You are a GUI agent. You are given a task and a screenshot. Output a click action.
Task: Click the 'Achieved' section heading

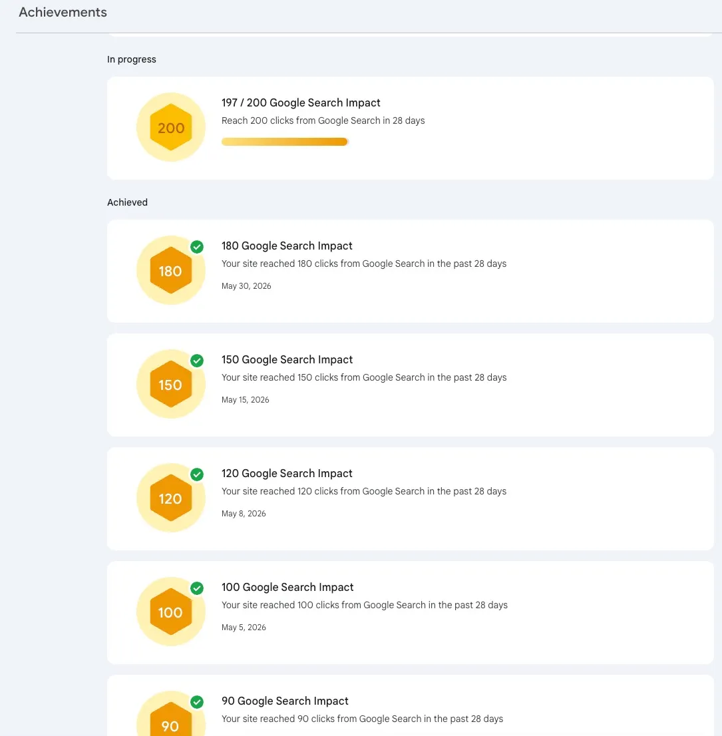[127, 202]
